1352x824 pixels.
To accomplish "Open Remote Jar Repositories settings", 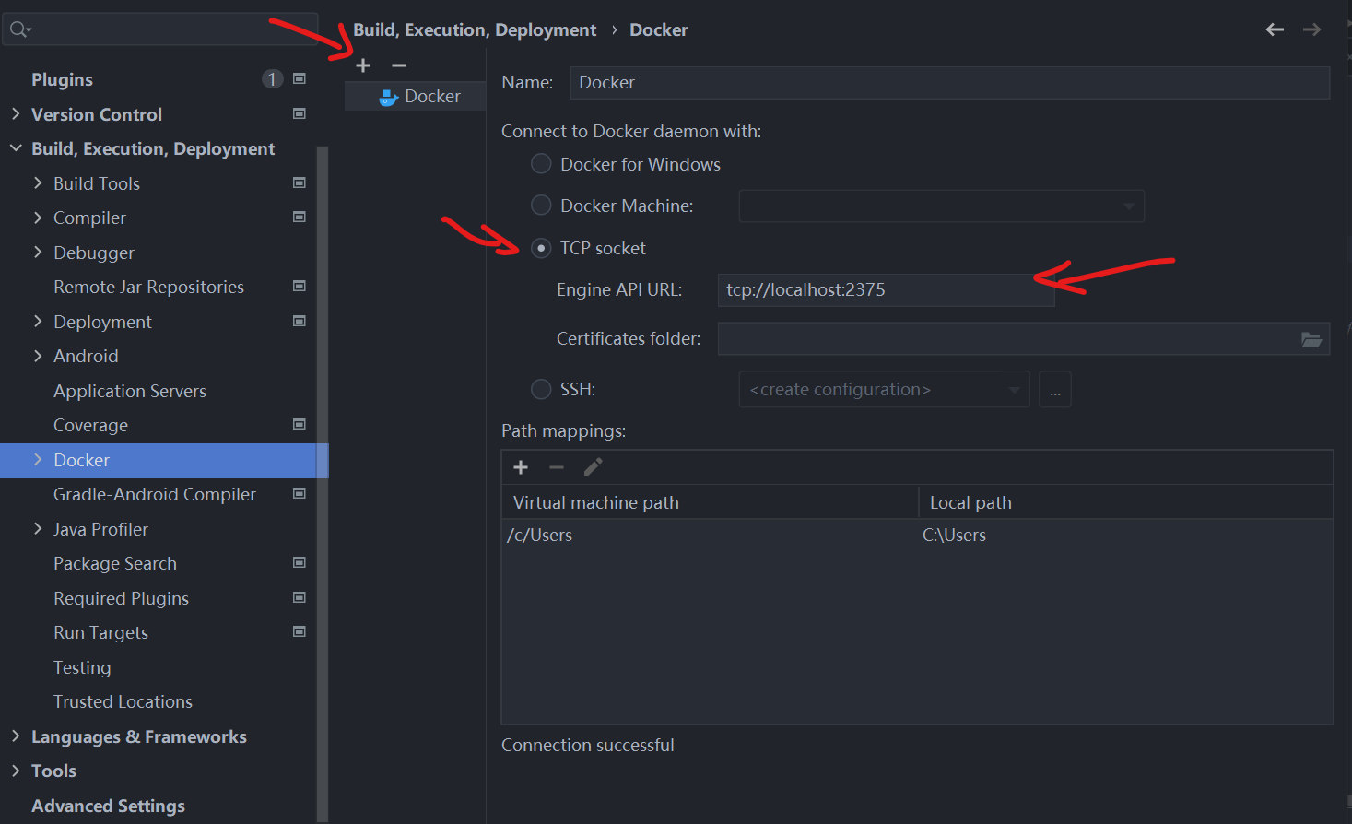I will pos(148,287).
